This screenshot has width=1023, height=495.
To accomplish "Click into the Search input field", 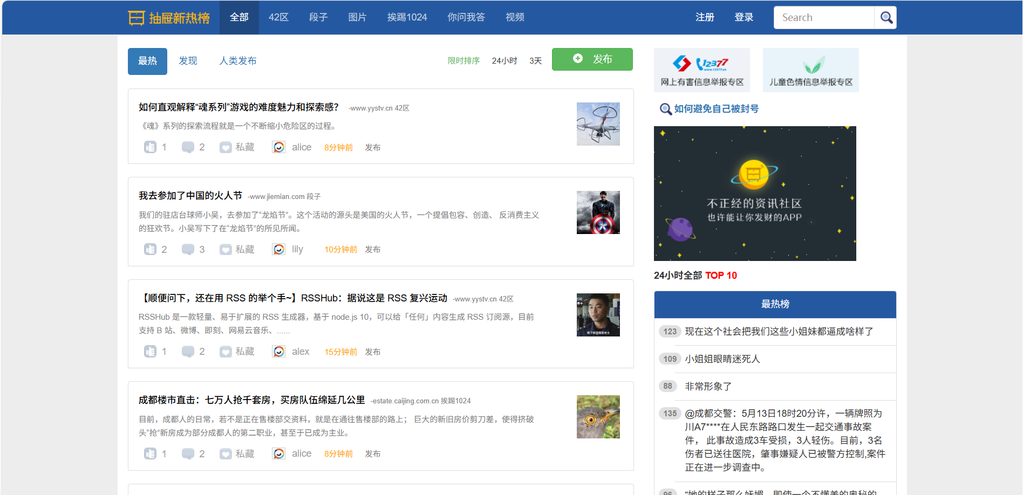I will [x=823, y=18].
